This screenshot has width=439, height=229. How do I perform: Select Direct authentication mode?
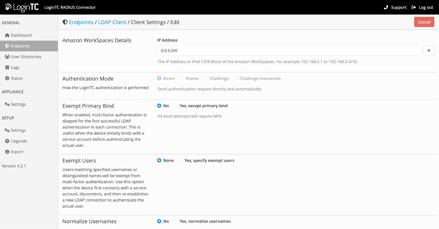tap(159, 78)
